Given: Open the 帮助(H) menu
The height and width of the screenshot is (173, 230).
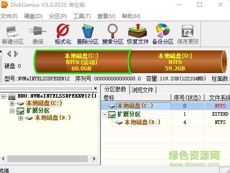Looking at the screenshot, I should click(x=131, y=16).
